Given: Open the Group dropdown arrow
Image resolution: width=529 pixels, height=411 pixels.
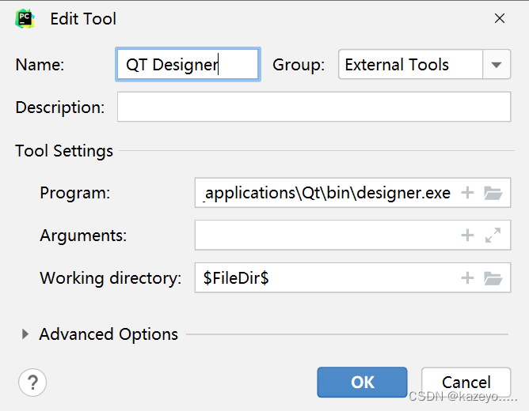Looking at the screenshot, I should [497, 64].
